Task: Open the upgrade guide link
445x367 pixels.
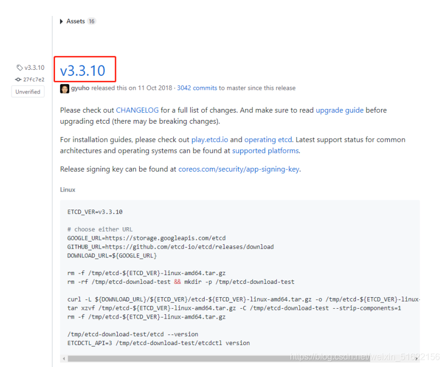Action: [x=339, y=110]
